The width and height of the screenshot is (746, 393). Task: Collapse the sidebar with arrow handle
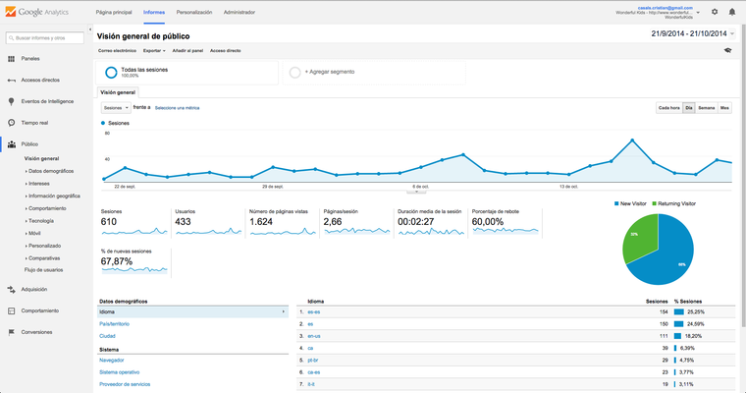click(x=90, y=29)
